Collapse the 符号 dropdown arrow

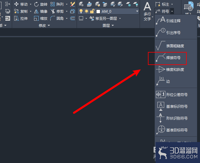click(172, 12)
